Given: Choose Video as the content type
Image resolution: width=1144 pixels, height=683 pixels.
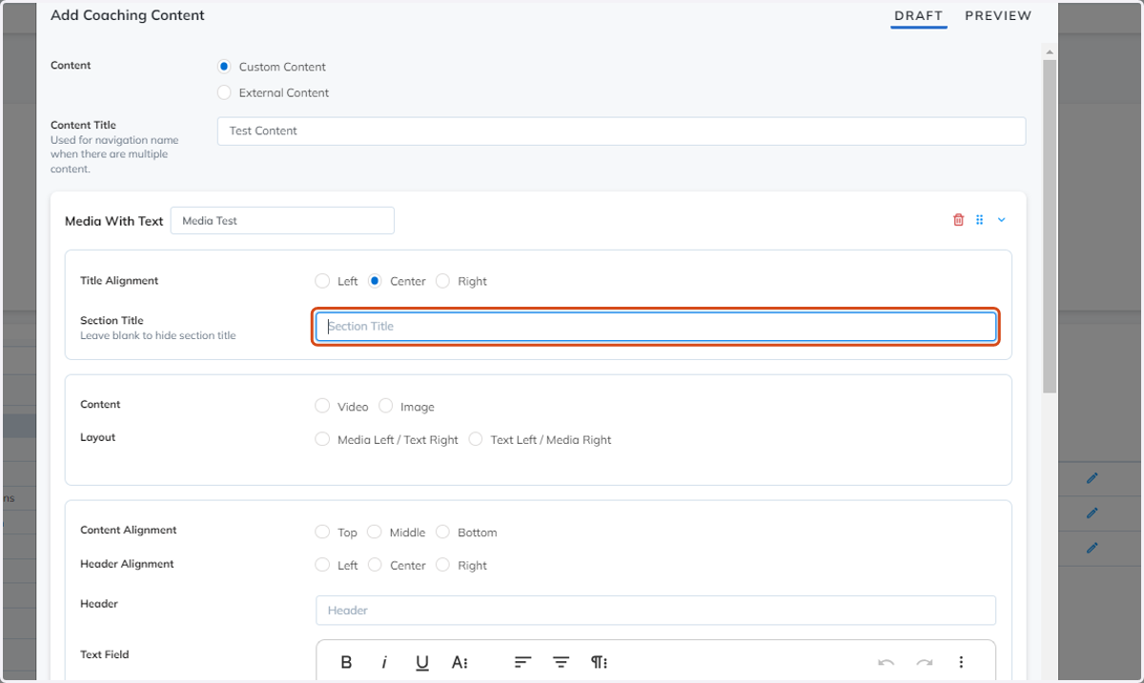Looking at the screenshot, I should [x=322, y=406].
